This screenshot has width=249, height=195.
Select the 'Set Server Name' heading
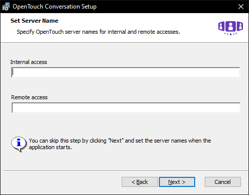click(x=34, y=21)
